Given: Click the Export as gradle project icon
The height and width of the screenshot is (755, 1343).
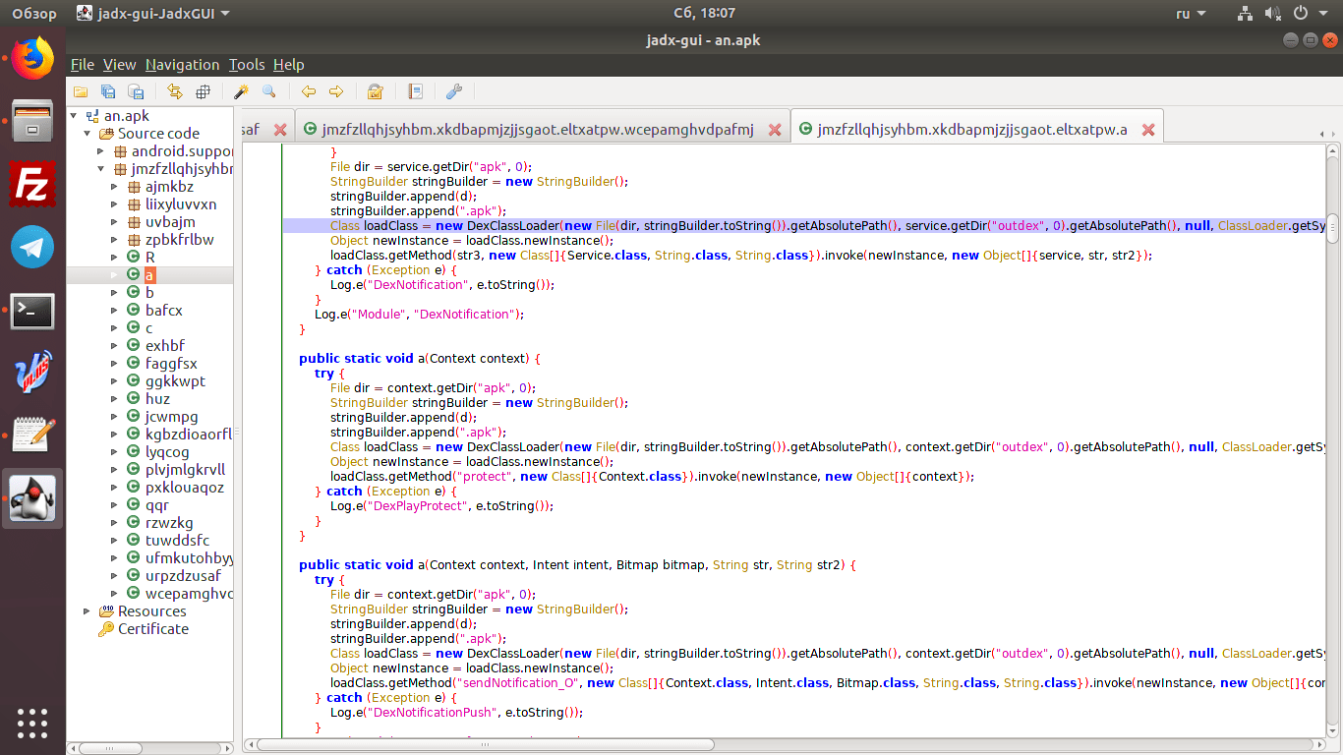Looking at the screenshot, I should click(x=137, y=91).
